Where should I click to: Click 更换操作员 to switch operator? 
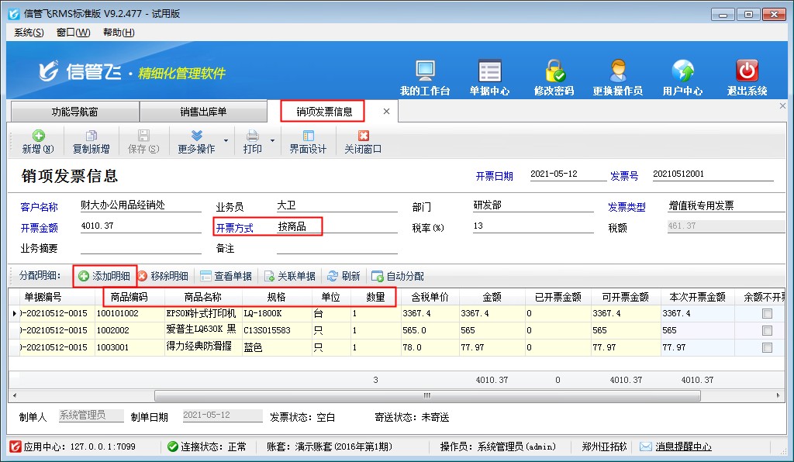coord(618,75)
